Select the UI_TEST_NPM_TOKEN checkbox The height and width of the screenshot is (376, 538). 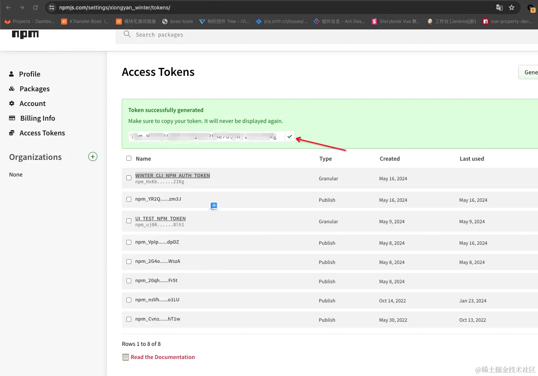tap(129, 221)
